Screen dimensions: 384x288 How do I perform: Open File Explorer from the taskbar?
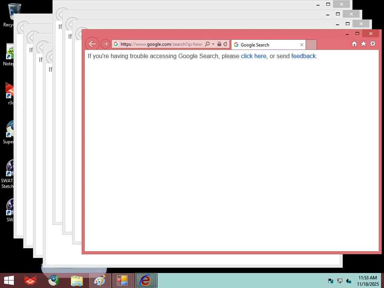76,280
